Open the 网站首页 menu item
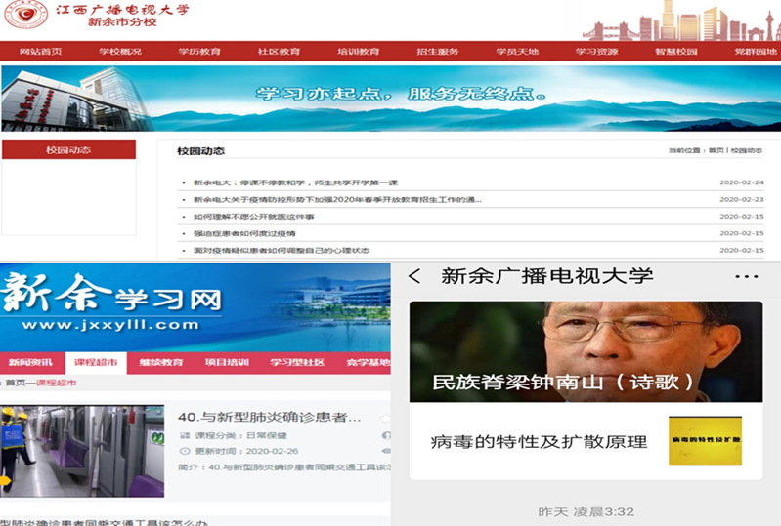This screenshot has height=526, width=781. (37, 51)
